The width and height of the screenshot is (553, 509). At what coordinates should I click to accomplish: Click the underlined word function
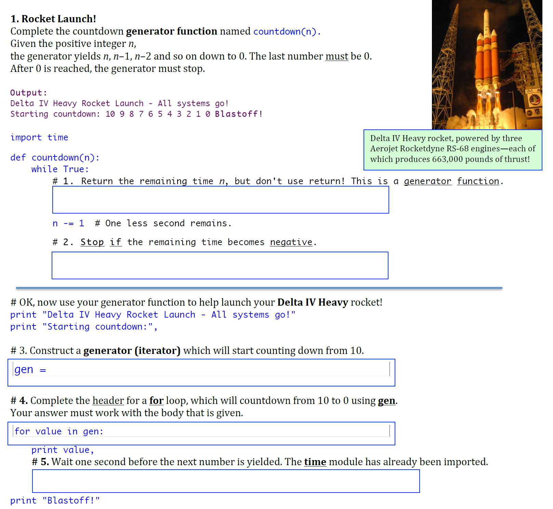pyautogui.click(x=477, y=181)
